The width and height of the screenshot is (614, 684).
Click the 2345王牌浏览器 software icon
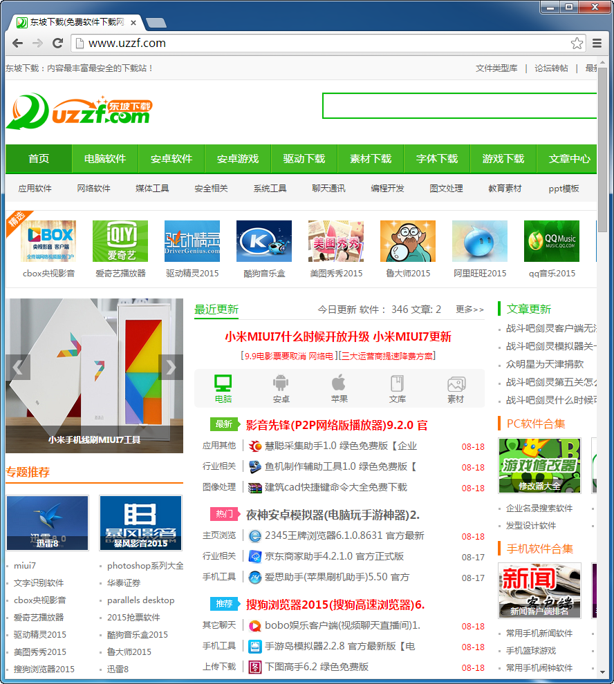255,535
